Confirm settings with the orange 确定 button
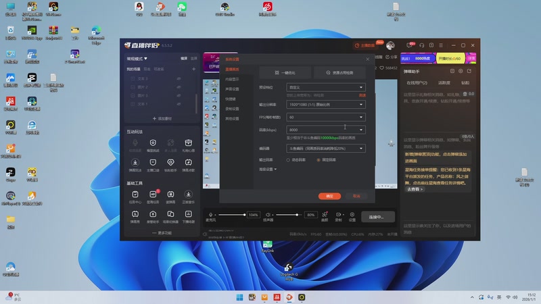The height and width of the screenshot is (304, 541). [329, 196]
